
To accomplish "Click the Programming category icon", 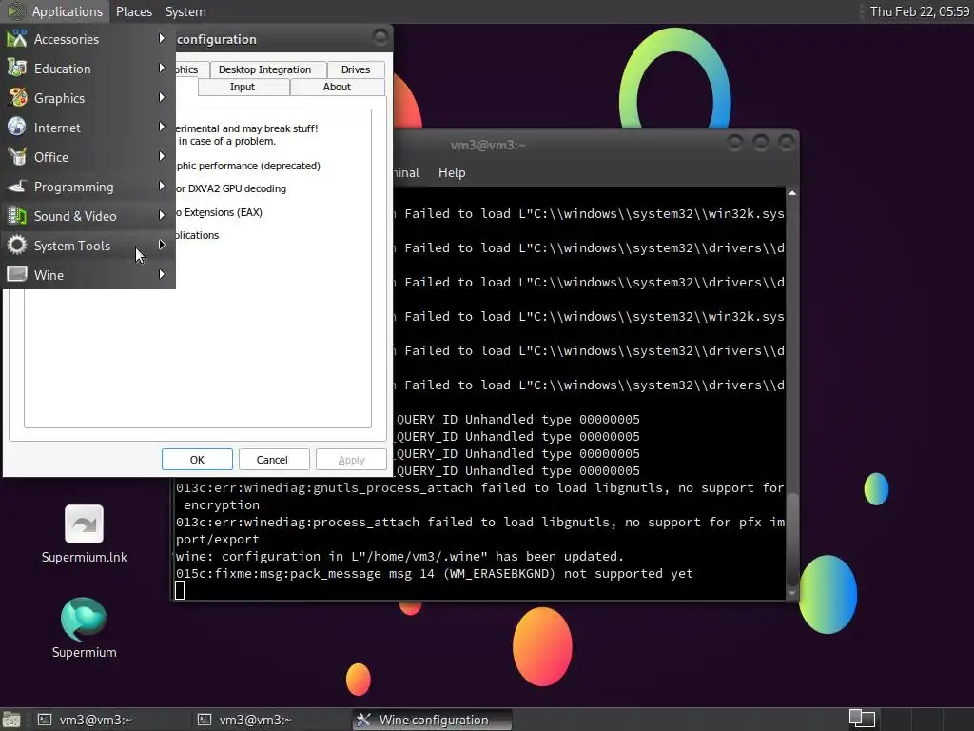I will pos(17,187).
